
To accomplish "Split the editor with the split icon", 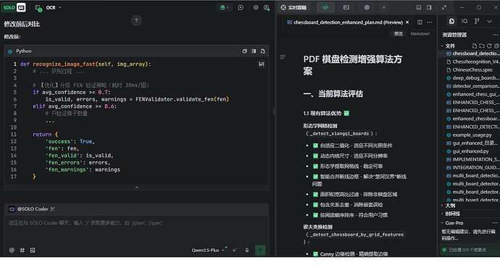I will [x=420, y=22].
